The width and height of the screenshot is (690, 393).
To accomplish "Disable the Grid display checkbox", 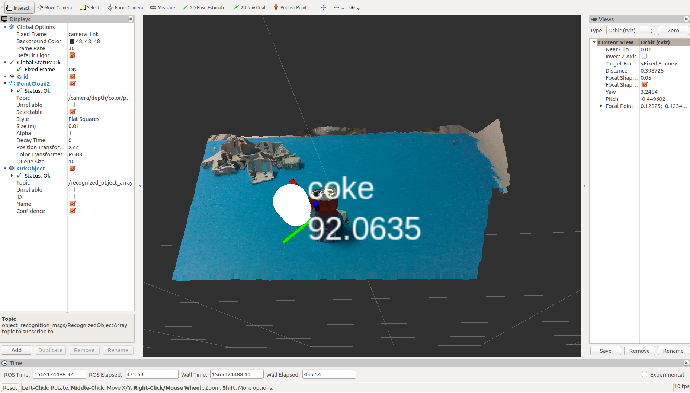I will coord(72,77).
